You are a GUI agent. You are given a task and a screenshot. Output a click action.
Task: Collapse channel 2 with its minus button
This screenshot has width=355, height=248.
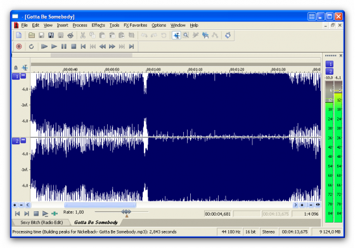(x=23, y=140)
